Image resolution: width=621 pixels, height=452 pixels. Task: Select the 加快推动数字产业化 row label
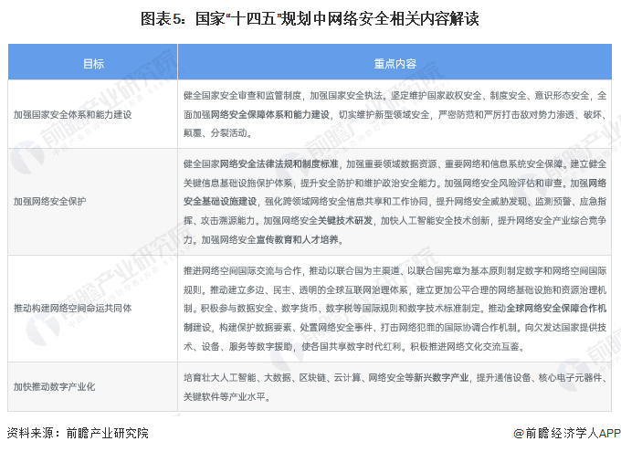(x=56, y=386)
